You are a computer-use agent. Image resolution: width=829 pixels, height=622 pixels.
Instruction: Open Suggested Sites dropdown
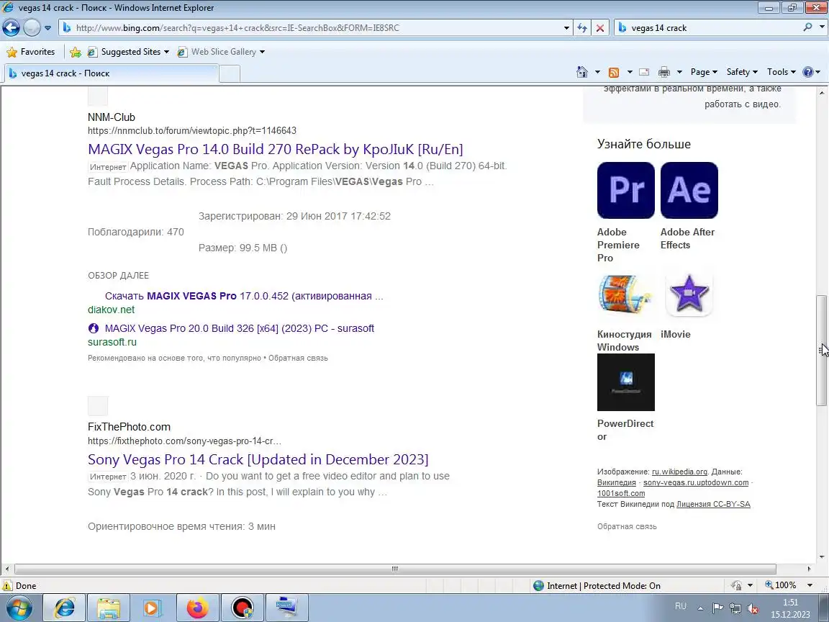(129, 52)
